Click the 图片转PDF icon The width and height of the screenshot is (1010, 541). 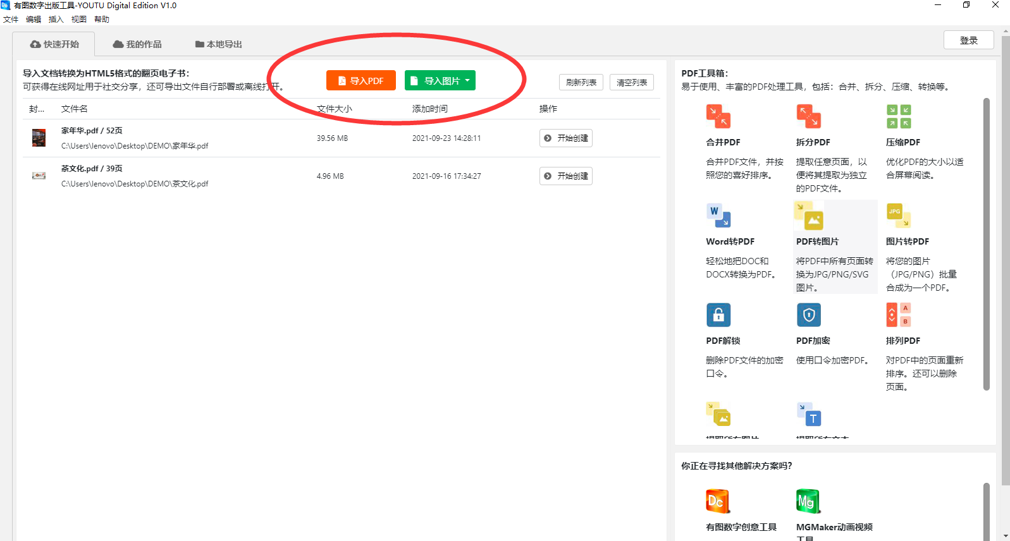(x=898, y=216)
